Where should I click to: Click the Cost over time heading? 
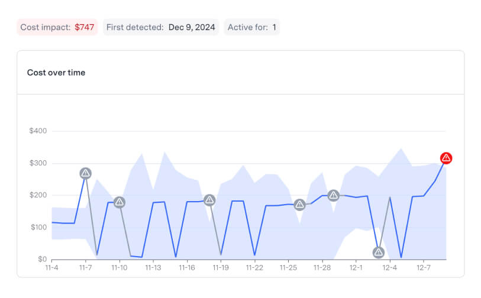coord(56,73)
